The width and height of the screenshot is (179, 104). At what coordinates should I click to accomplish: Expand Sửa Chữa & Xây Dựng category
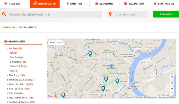point(21,102)
